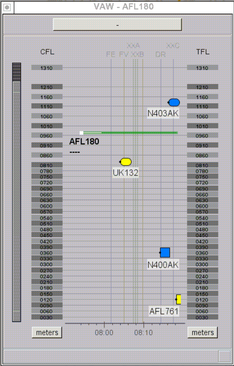234x366 pixels.
Task: Select CFL level 0420
Action: pyautogui.click(x=47, y=241)
